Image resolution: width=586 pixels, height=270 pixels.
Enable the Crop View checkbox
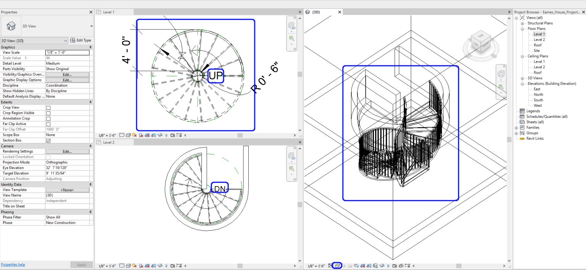point(48,107)
